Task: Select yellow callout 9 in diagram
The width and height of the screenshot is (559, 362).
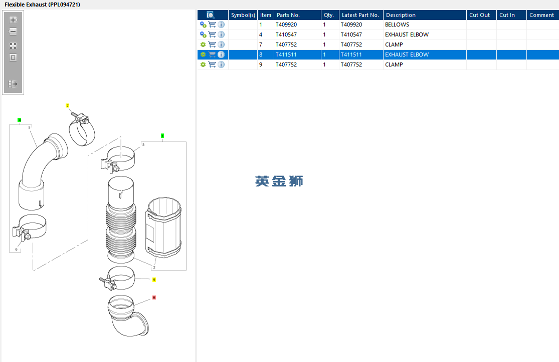Action: (154, 280)
